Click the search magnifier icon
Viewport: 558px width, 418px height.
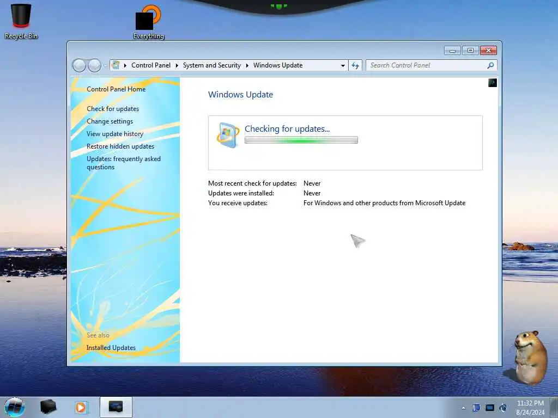point(490,65)
